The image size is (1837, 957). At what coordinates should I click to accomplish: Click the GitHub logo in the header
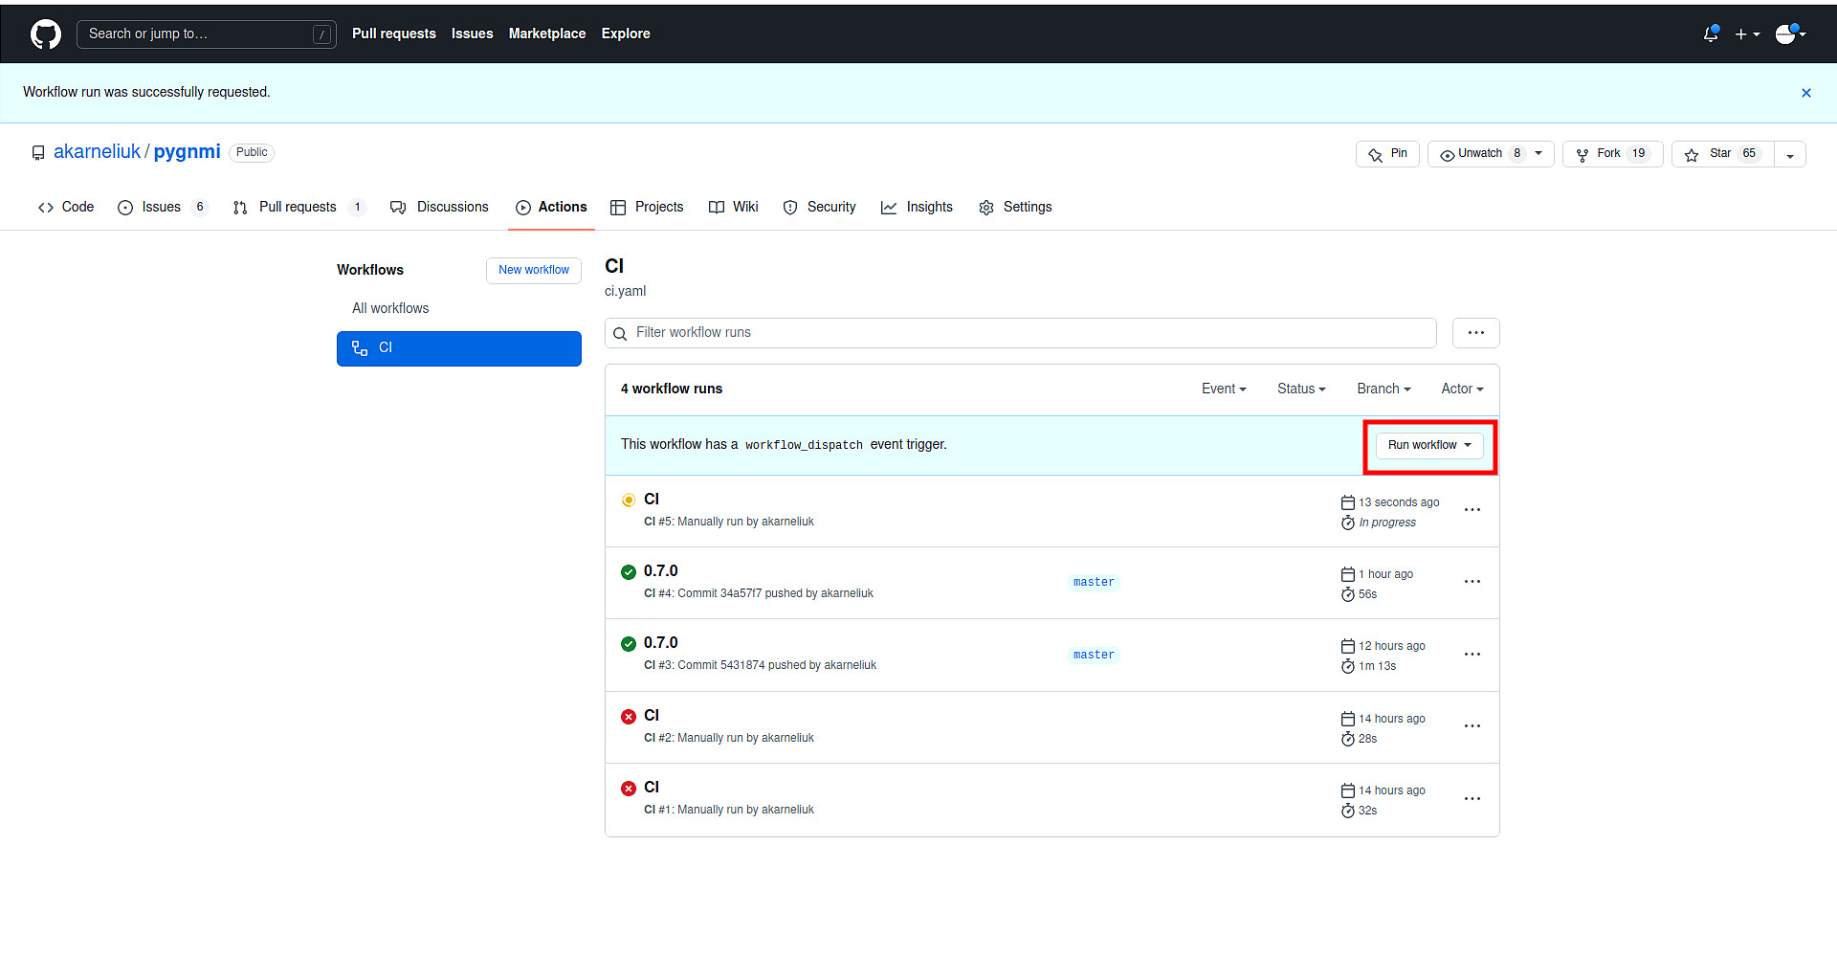(x=44, y=33)
